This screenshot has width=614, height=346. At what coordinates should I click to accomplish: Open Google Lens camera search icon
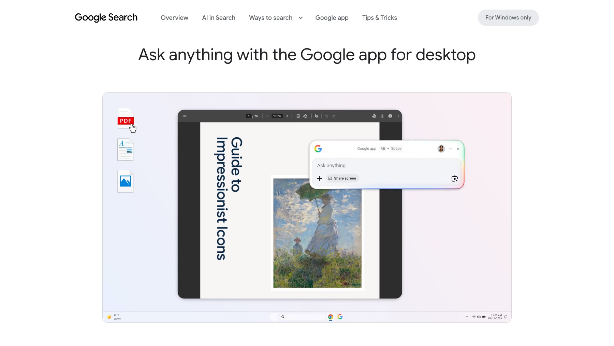point(454,179)
